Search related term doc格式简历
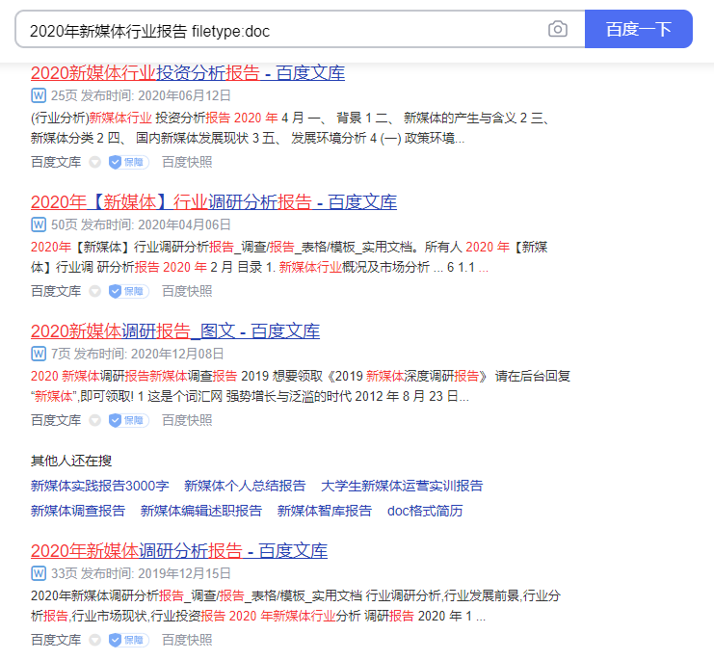The width and height of the screenshot is (714, 660). click(425, 511)
